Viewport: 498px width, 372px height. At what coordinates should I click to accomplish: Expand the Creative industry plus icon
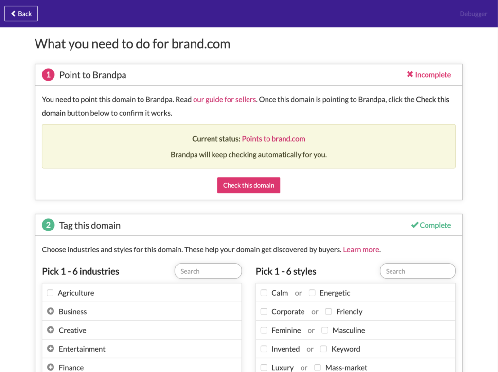tap(51, 330)
